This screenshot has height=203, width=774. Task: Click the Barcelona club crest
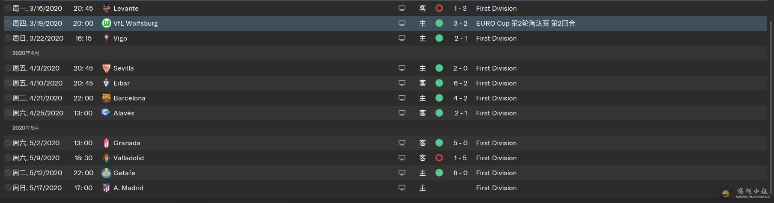tap(106, 98)
